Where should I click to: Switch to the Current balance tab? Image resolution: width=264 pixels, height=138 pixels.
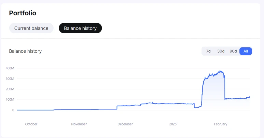point(31,28)
